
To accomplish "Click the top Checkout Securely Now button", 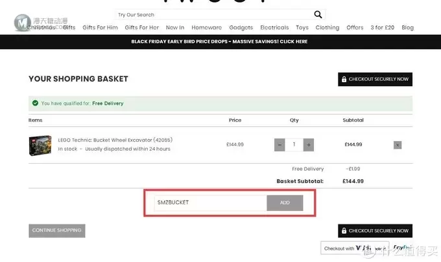I will [375, 80].
